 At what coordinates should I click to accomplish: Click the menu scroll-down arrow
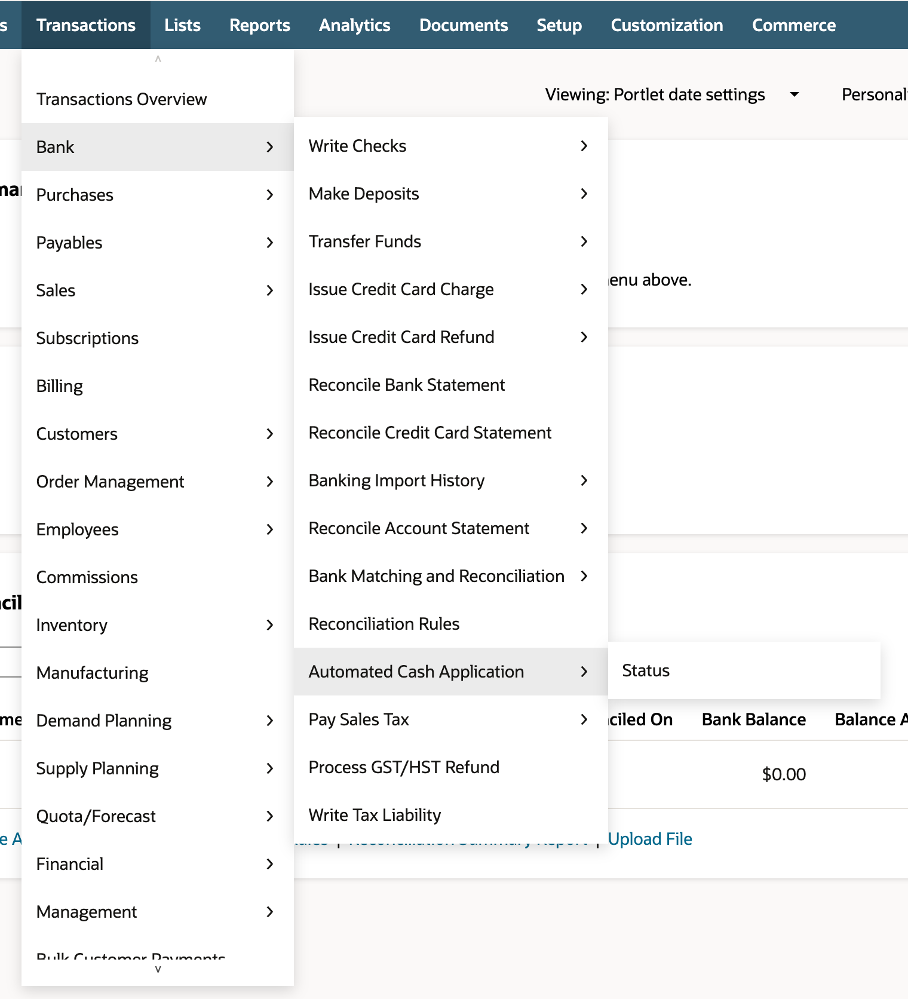(158, 969)
